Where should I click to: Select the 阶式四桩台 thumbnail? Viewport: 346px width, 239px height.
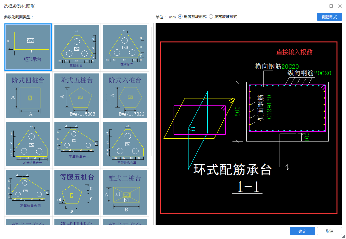28,96
